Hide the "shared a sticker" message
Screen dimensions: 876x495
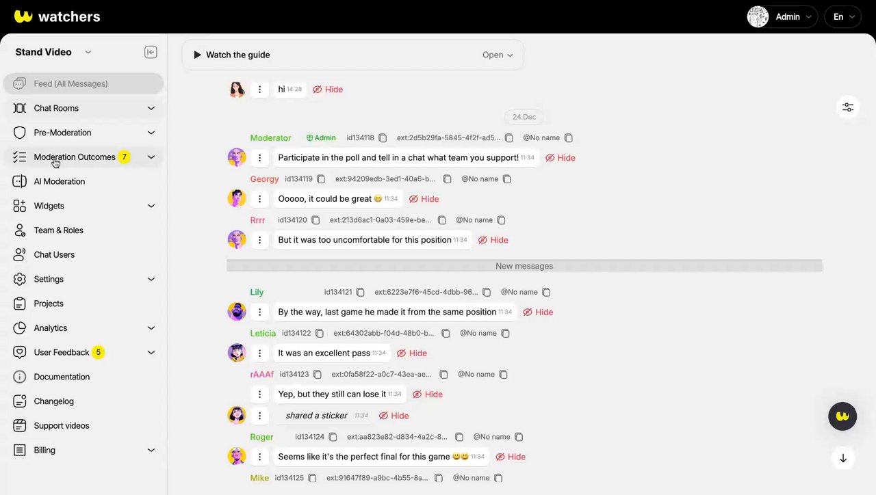click(x=394, y=416)
